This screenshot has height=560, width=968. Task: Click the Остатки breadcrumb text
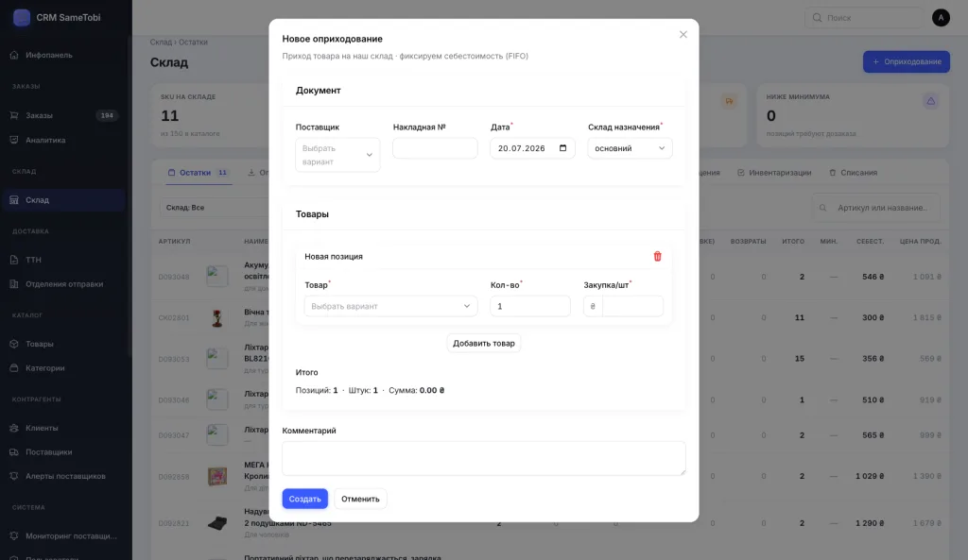193,42
